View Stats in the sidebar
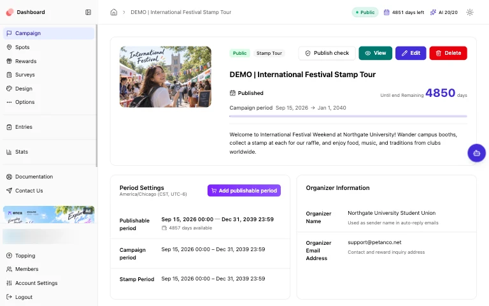Screen dimensions: 489x306 pos(48,152)
